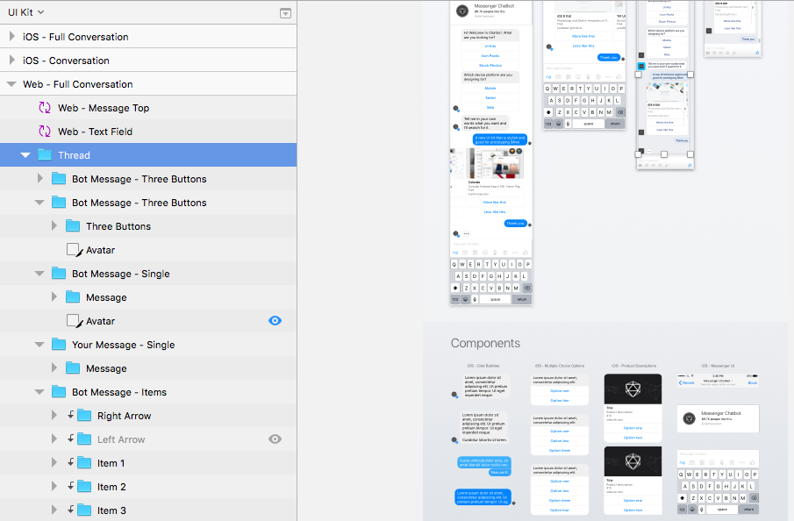Click symbol icon beside Web - Text Field
This screenshot has height=521, width=794.
[45, 132]
